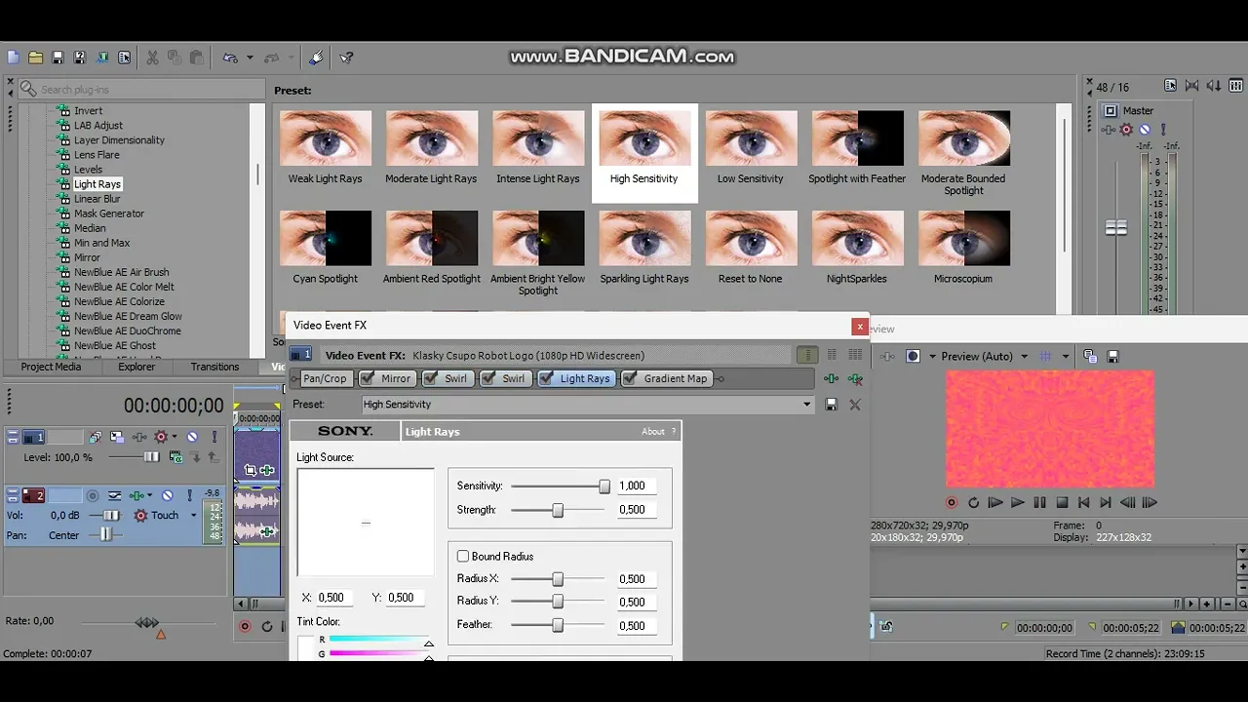Image resolution: width=1248 pixels, height=702 pixels.
Task: Stop the video preview playback
Action: coord(1062,503)
